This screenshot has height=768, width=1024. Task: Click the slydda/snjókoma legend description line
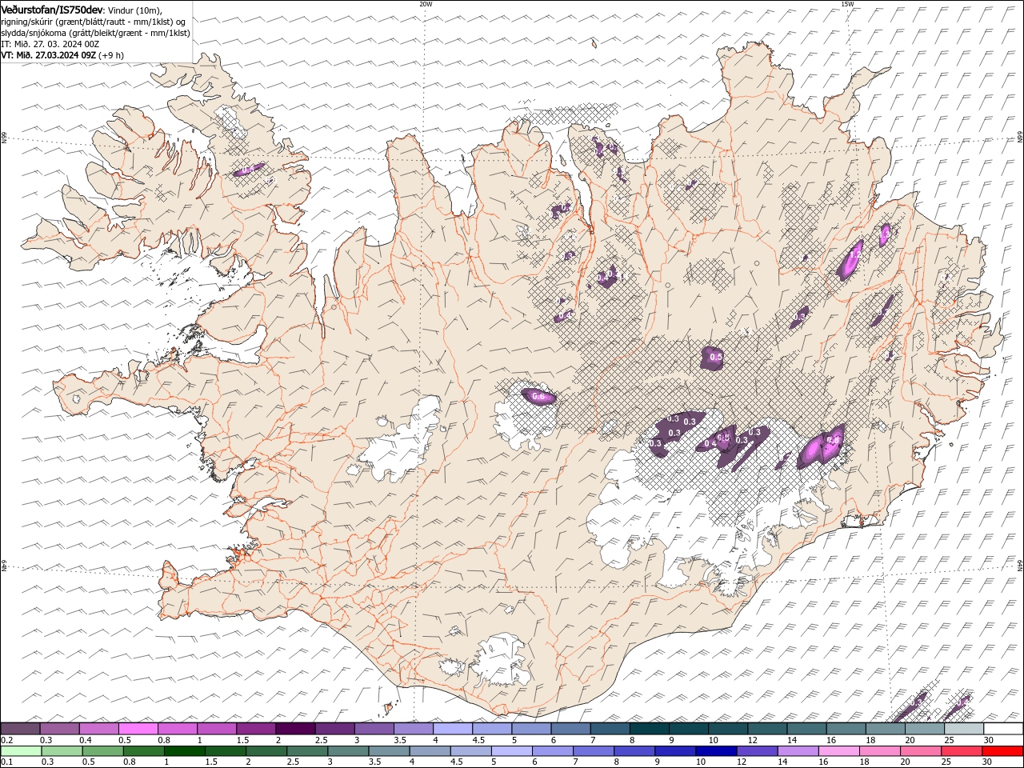point(95,33)
